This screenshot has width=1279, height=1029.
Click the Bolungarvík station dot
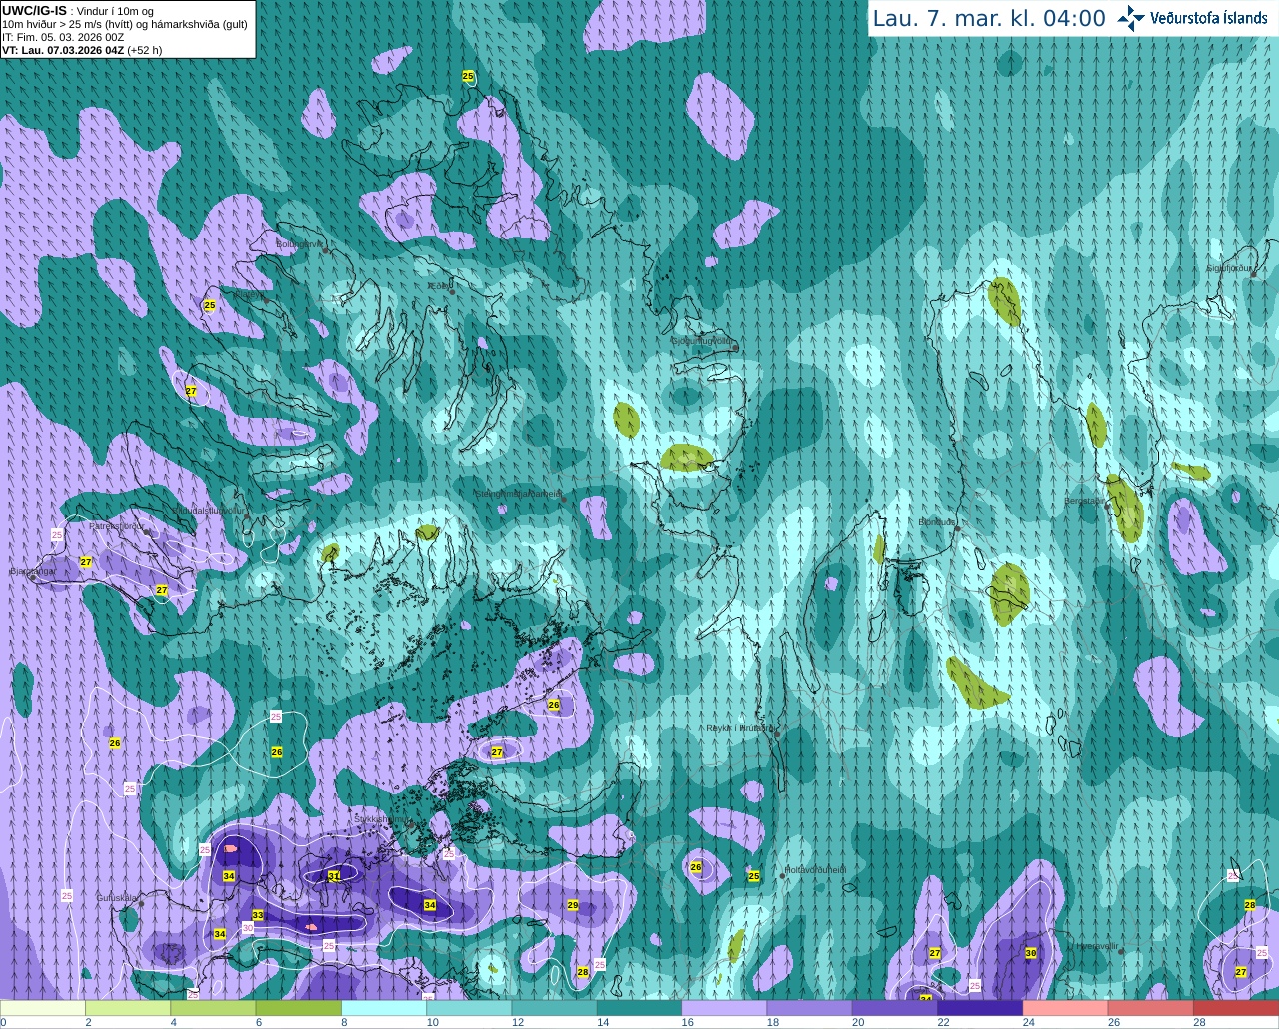click(326, 250)
